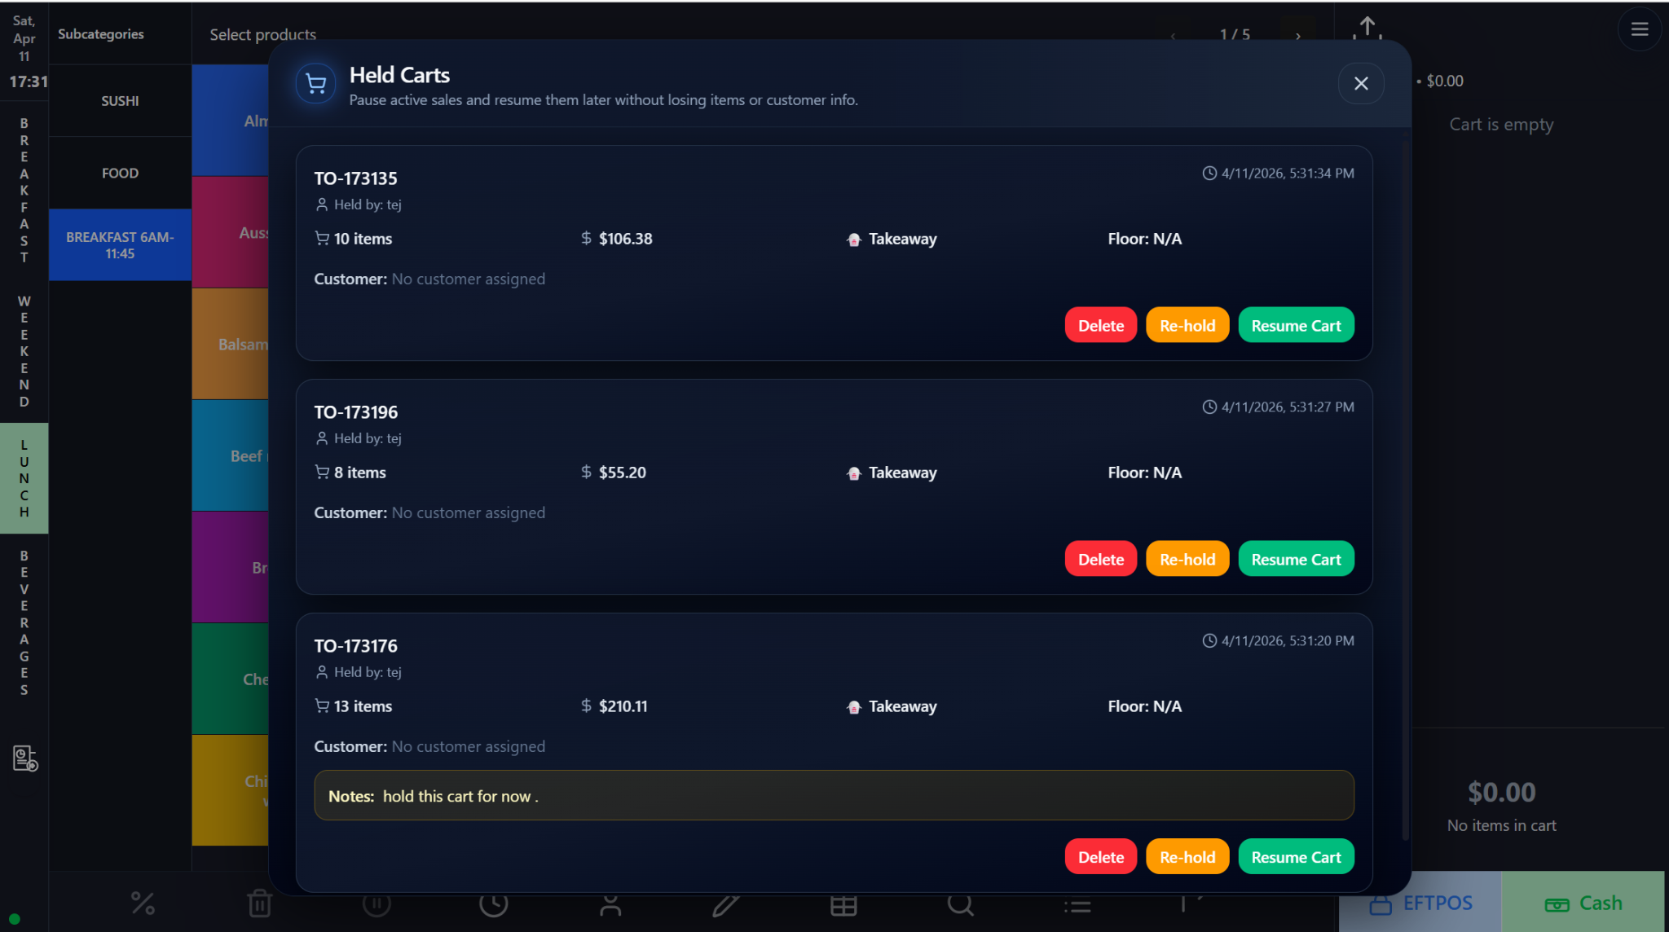Image resolution: width=1669 pixels, height=932 pixels.
Task: Re-hold cart TO-173176
Action: pos(1187,856)
